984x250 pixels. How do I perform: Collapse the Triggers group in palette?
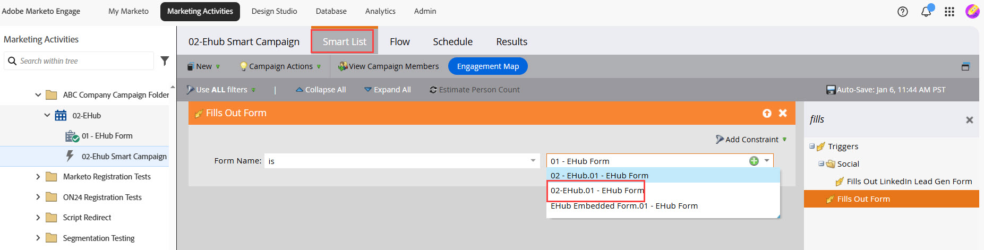(x=812, y=146)
